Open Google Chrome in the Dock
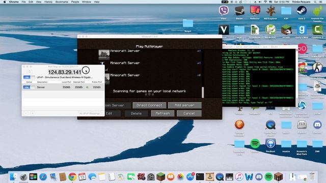The height and width of the screenshot is (183, 326). click(72, 177)
